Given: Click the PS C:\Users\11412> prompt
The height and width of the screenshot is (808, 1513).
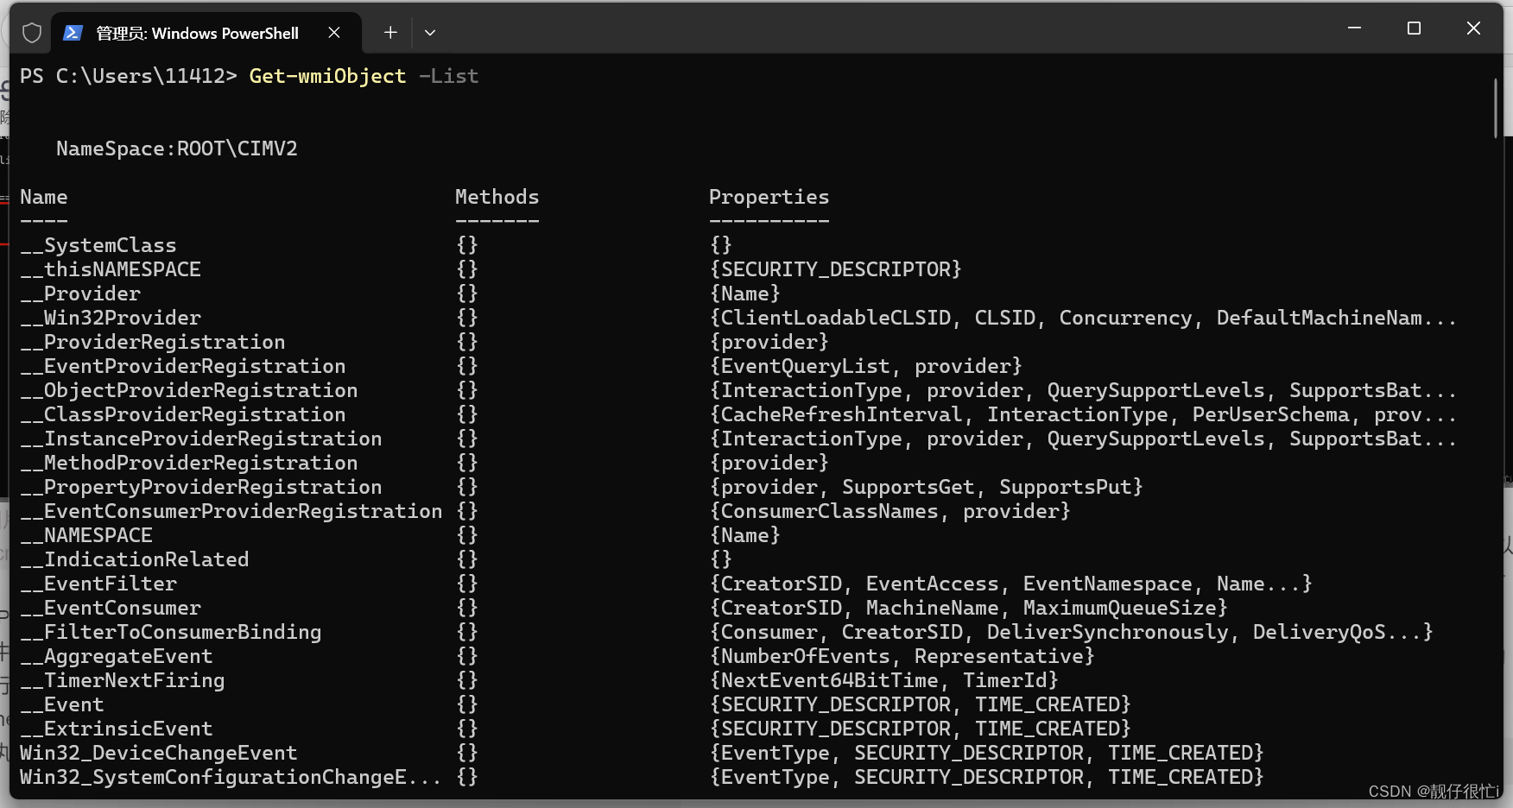Looking at the screenshot, I should [129, 76].
